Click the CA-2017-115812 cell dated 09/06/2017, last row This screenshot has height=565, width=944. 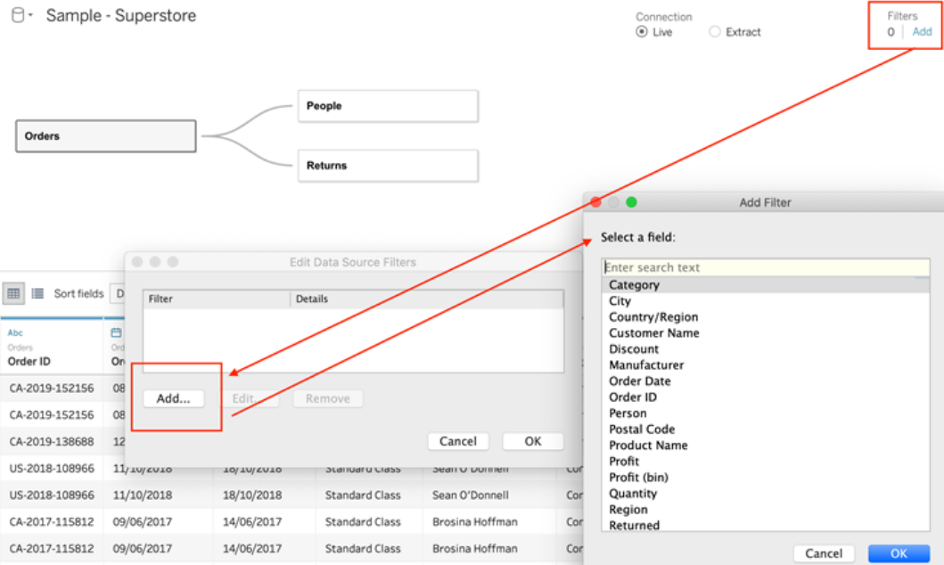pyautogui.click(x=52, y=549)
